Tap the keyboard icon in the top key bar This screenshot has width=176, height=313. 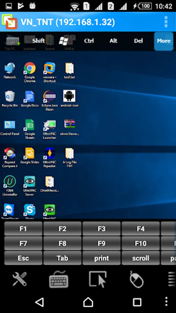click(13, 41)
